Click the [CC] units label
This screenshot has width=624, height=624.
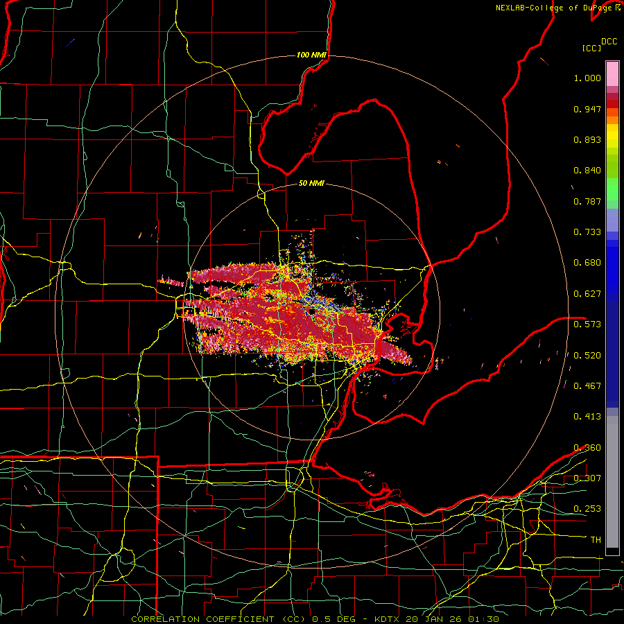591,48
